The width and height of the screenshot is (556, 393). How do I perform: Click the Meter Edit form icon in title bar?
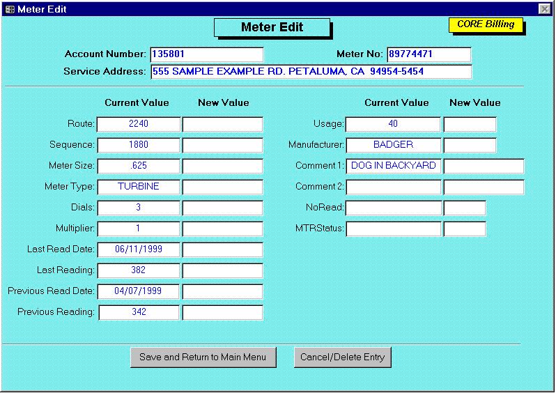[10, 9]
